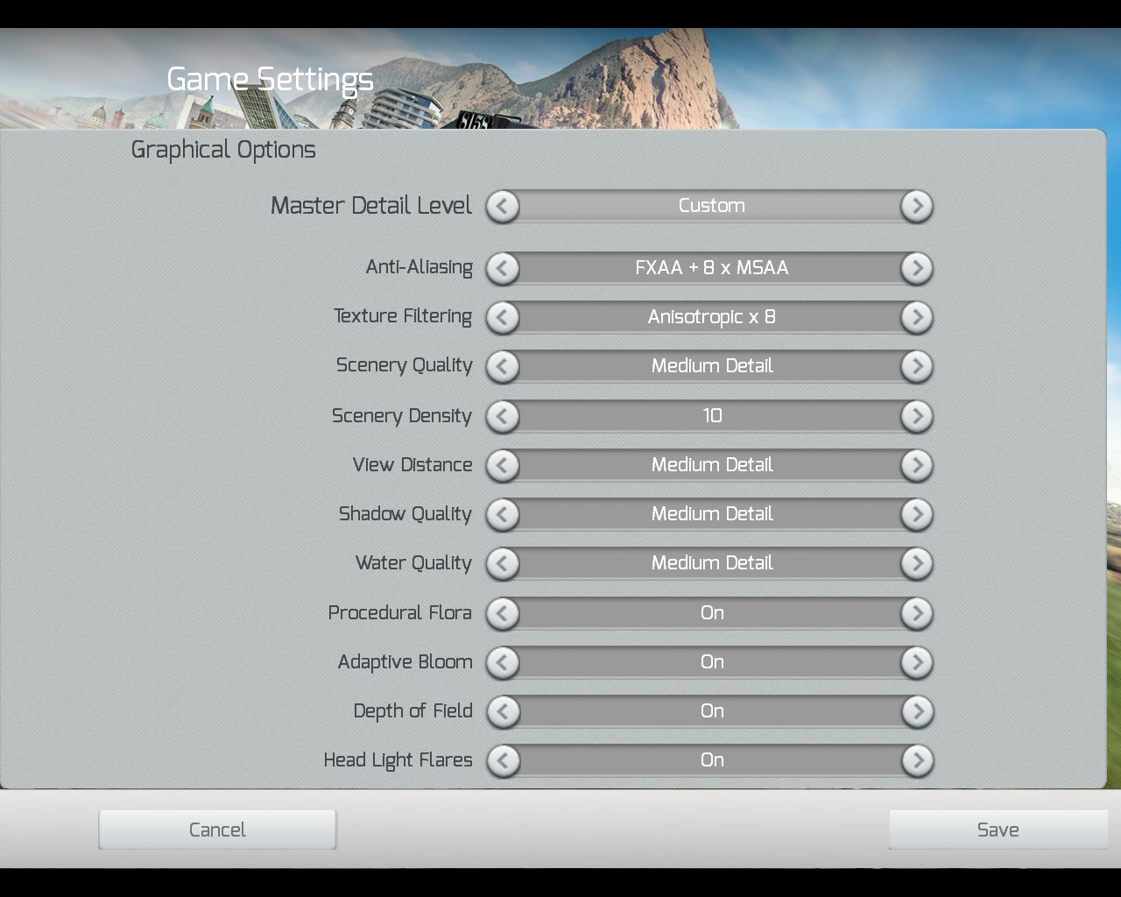Click the Water Quality label
Image resolution: width=1121 pixels, height=897 pixels.
click(414, 563)
